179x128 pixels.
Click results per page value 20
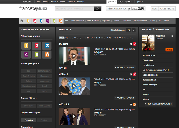[129, 30]
